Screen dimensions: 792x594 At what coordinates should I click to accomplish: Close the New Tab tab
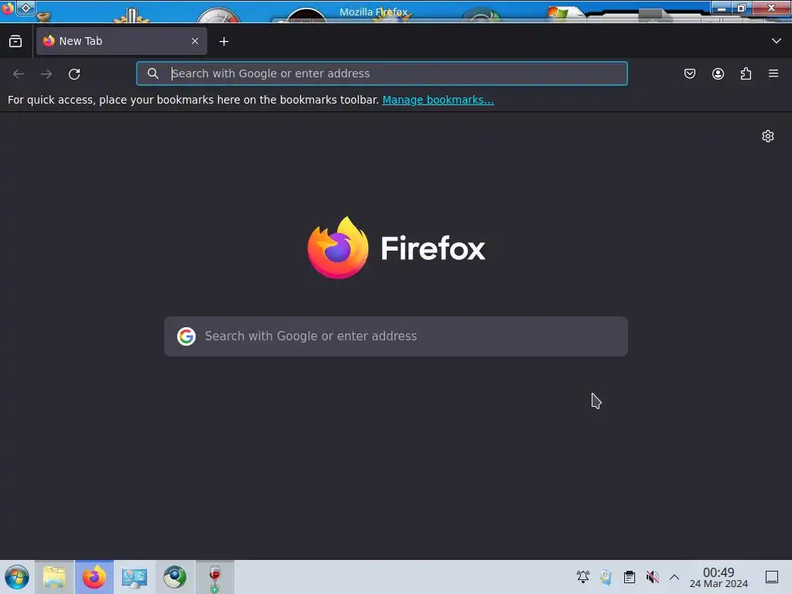pos(195,41)
